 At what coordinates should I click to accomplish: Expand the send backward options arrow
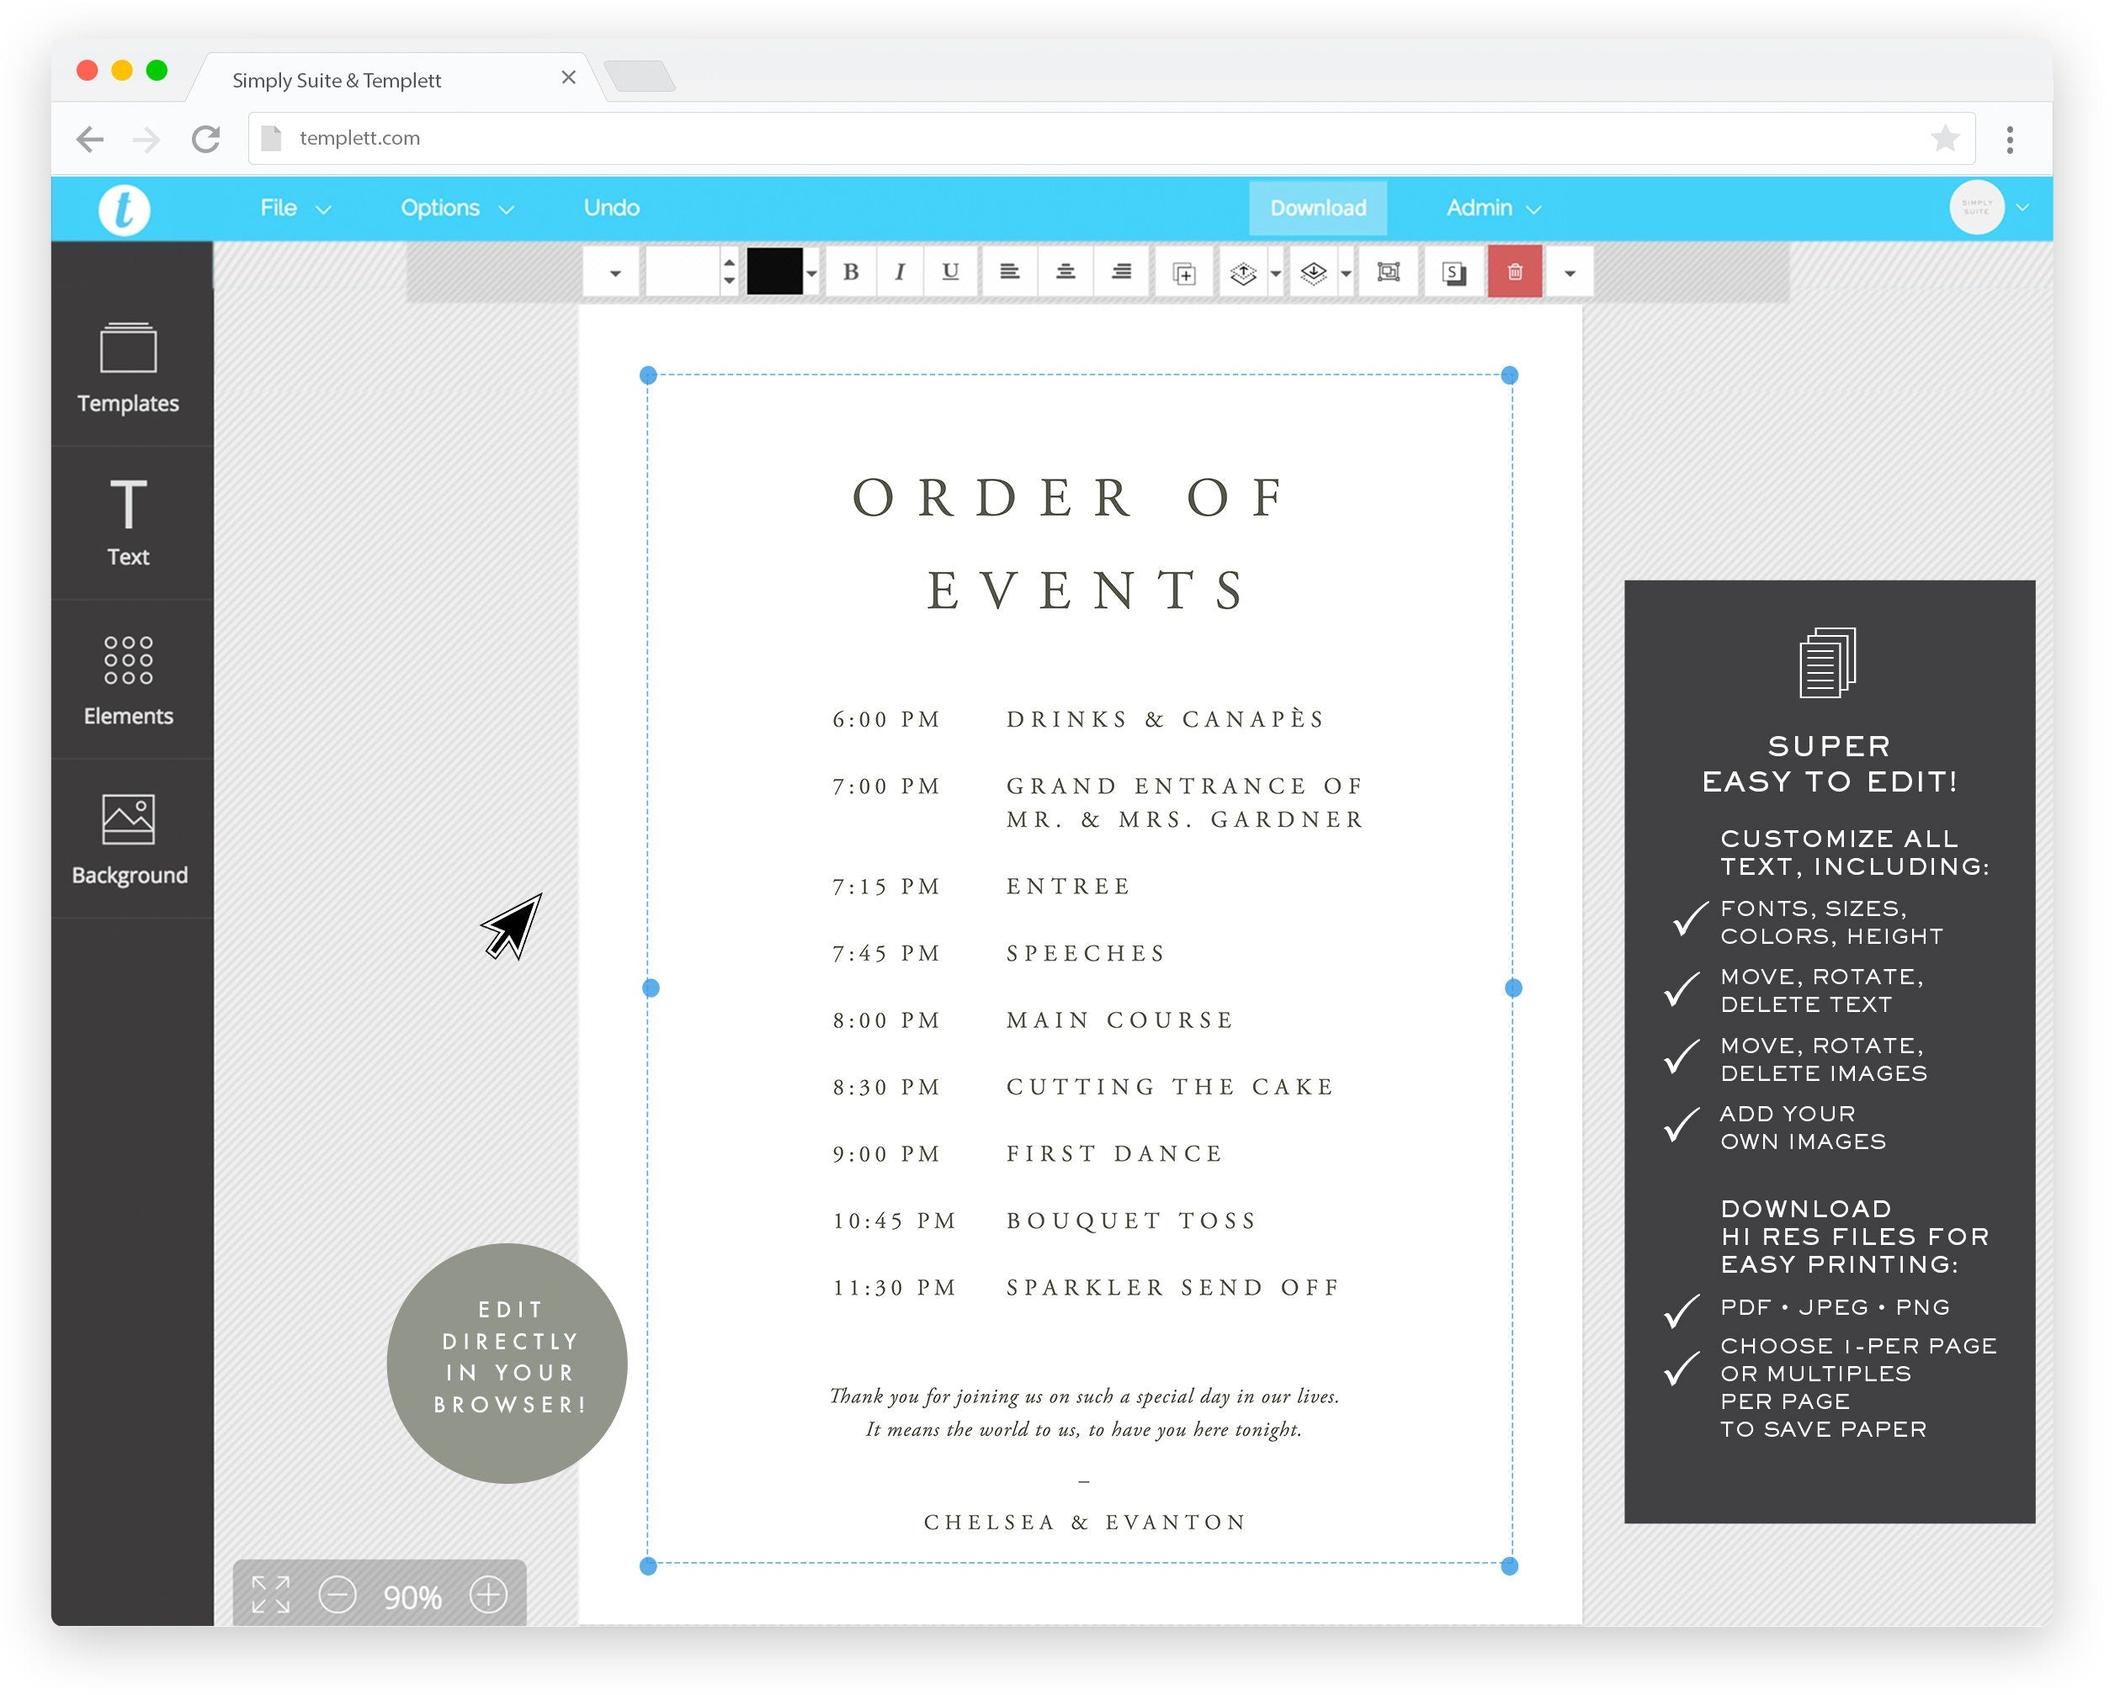point(1346,273)
